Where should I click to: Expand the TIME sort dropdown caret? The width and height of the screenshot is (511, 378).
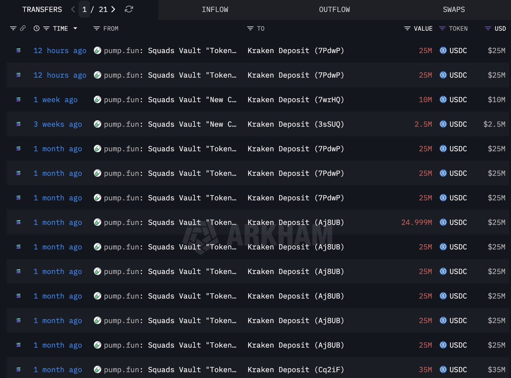tap(75, 29)
